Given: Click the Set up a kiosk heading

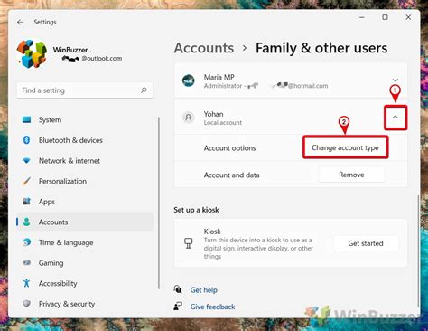Looking at the screenshot, I should 196,210.
